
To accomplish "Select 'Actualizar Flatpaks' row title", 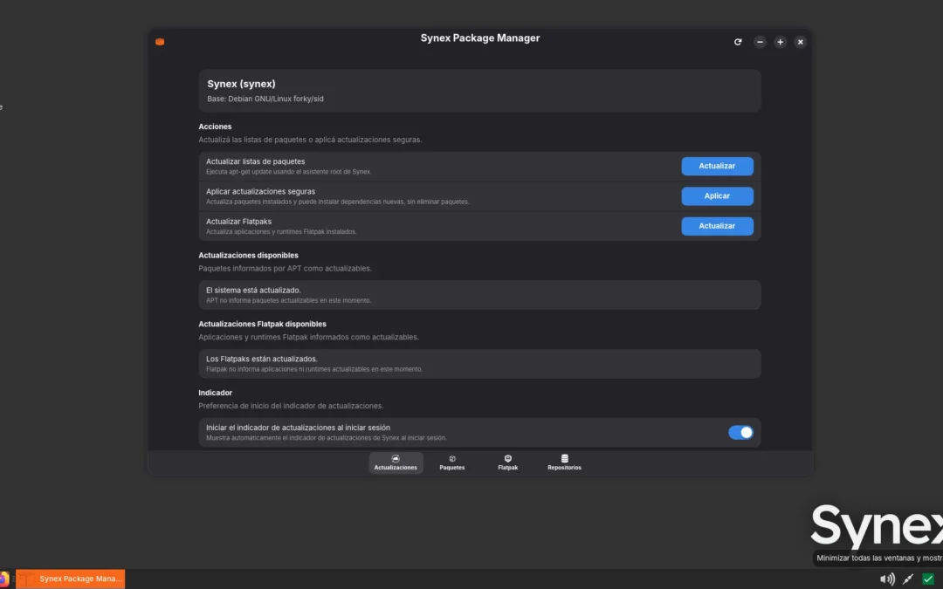I will click(x=238, y=222).
